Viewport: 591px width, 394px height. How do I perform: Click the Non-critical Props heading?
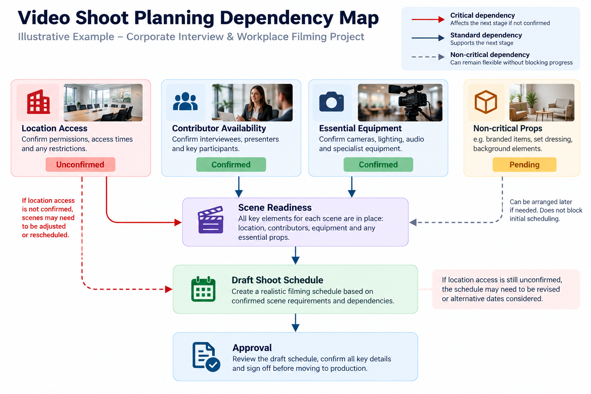pyautogui.click(x=508, y=129)
